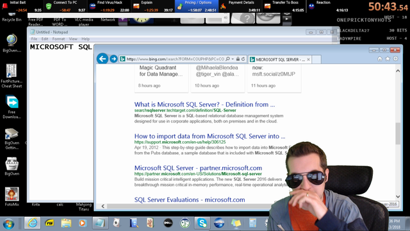Click the '10 hours ago' tweet card

[x=218, y=78]
